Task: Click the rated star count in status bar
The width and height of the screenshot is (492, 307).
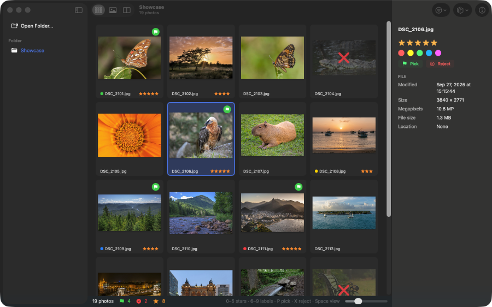Action: click(156, 301)
